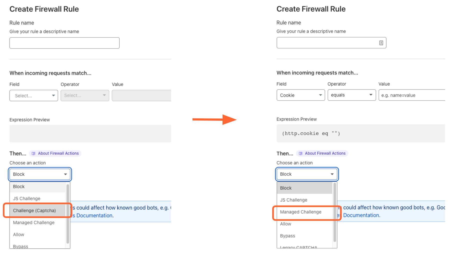
Task: Click the autofill icon in right Rule name field
Action: pyautogui.click(x=381, y=43)
